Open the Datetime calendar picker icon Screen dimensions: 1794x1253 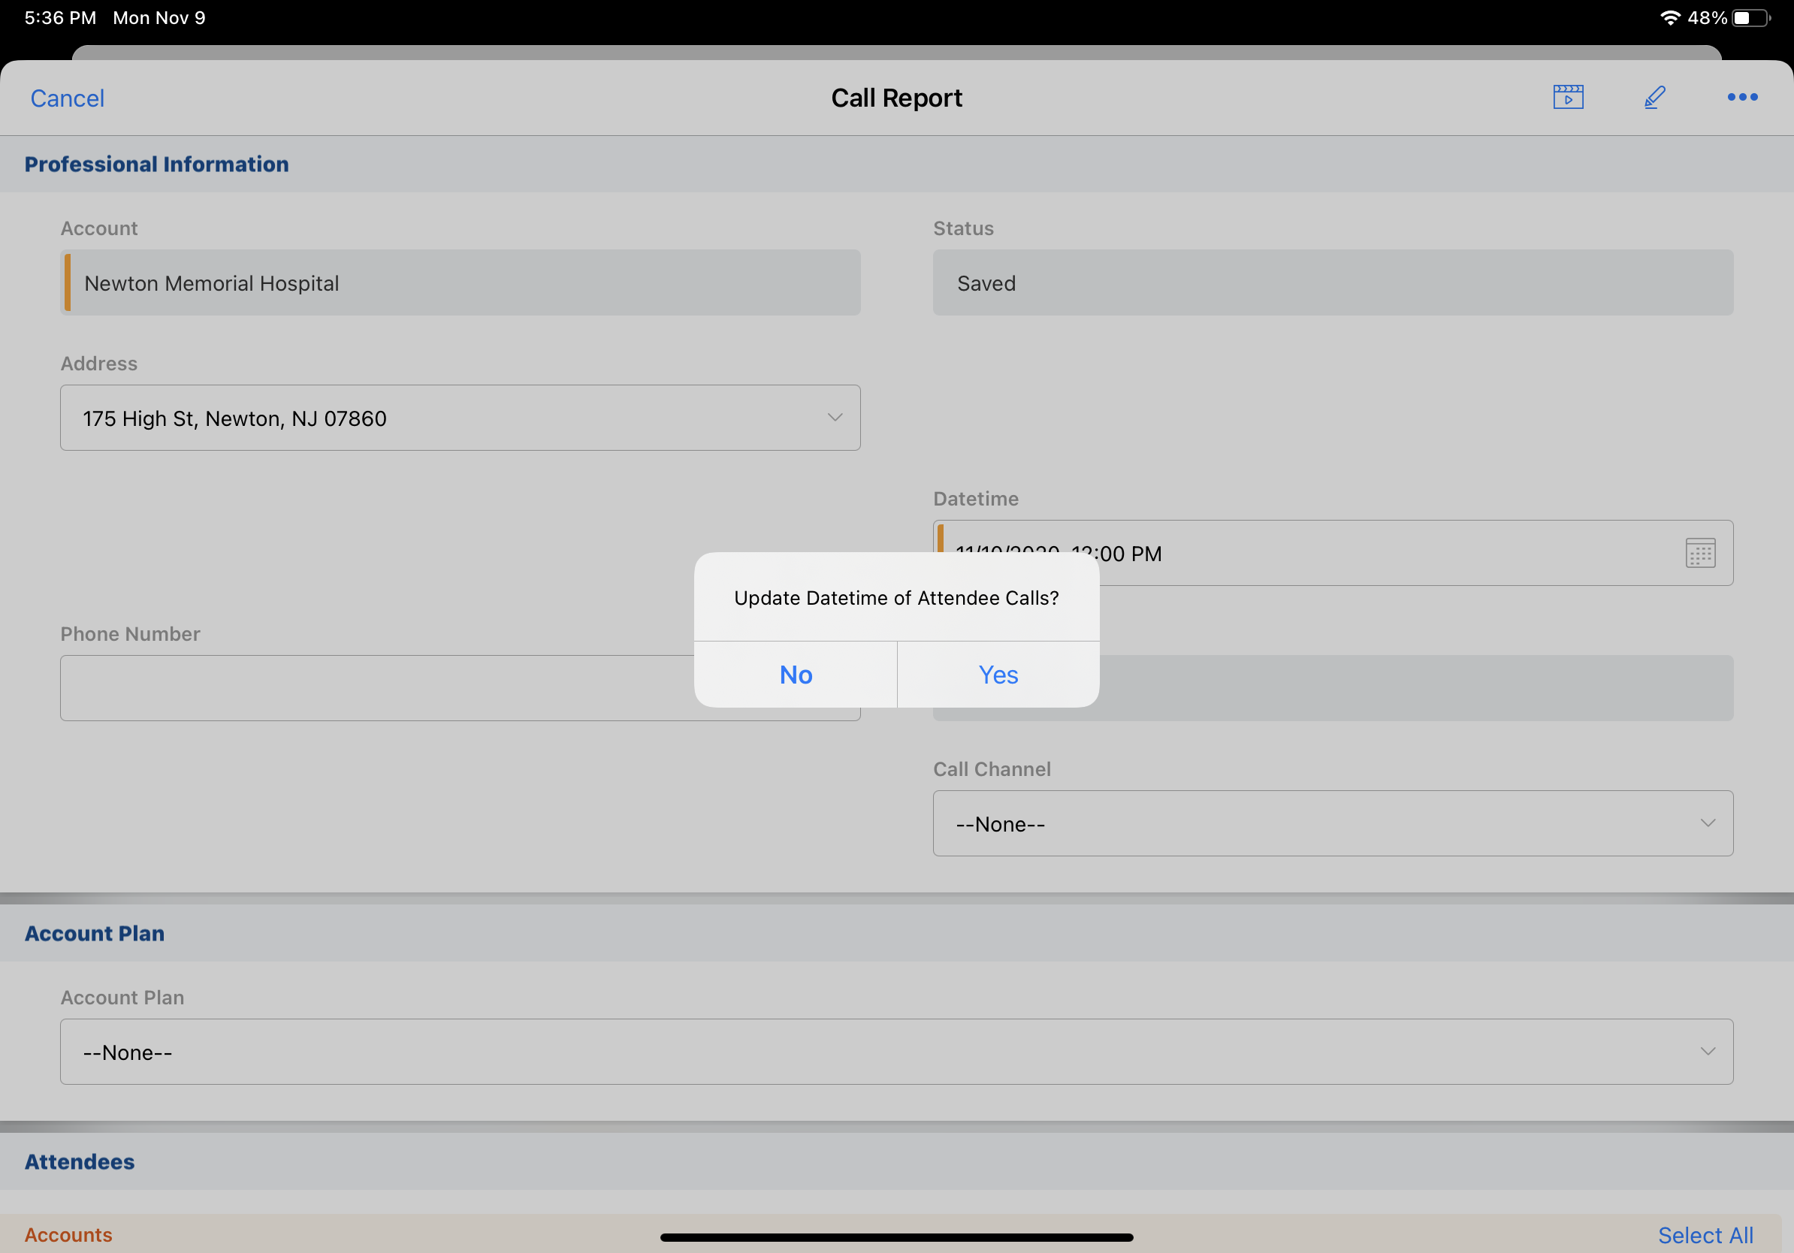click(x=1699, y=553)
